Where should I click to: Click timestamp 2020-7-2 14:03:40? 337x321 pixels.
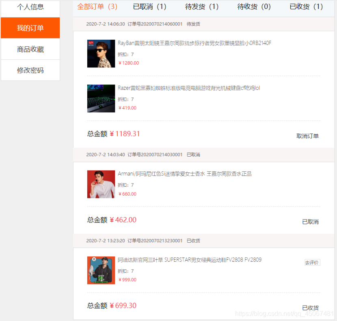click(x=106, y=155)
